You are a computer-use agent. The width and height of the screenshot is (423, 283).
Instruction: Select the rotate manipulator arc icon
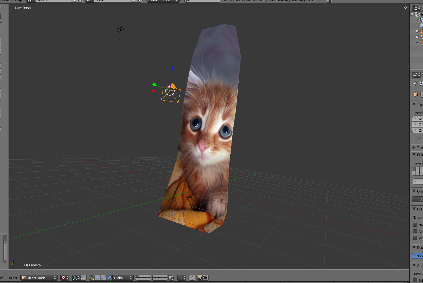(x=104, y=278)
